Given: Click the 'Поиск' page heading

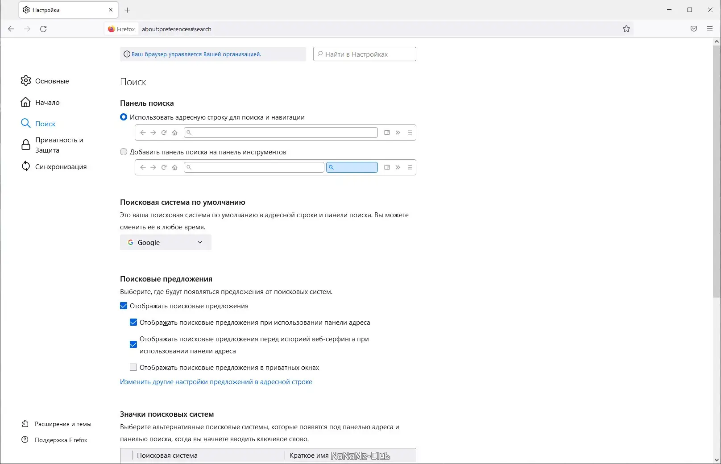Looking at the screenshot, I should (x=133, y=82).
